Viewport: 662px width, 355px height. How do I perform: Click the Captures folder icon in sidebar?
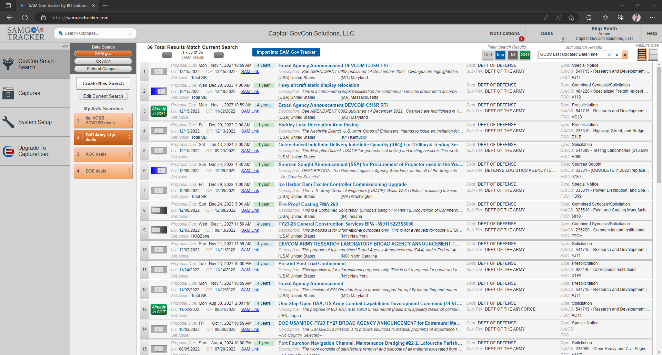(x=8, y=93)
